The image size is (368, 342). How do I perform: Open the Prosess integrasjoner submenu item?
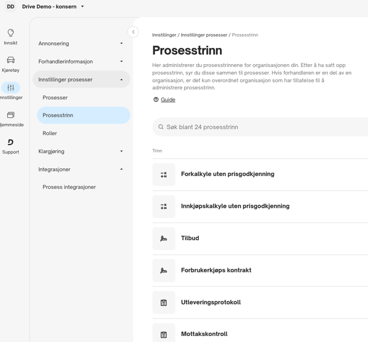coord(83,187)
